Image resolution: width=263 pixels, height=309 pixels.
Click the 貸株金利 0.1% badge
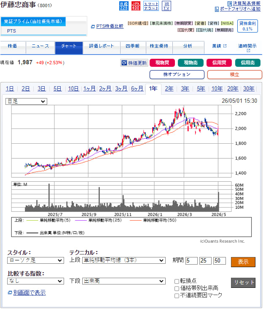point(247,26)
